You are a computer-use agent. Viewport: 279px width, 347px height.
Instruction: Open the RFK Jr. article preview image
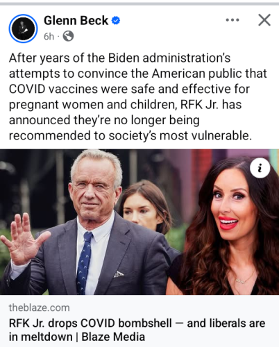coord(139,222)
